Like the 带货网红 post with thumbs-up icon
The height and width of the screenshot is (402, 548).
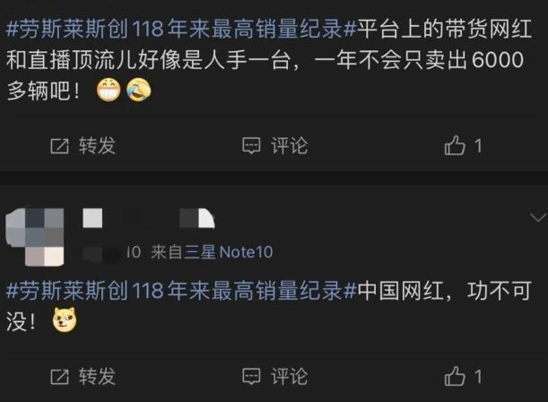click(x=455, y=145)
